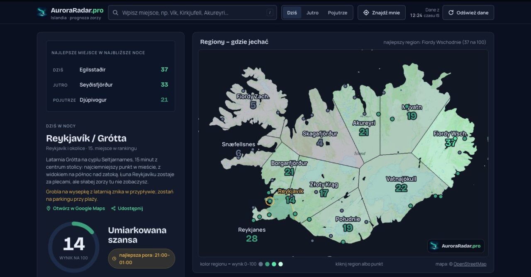Click the 'kliknij region albo punkt' hint

tap(359, 264)
